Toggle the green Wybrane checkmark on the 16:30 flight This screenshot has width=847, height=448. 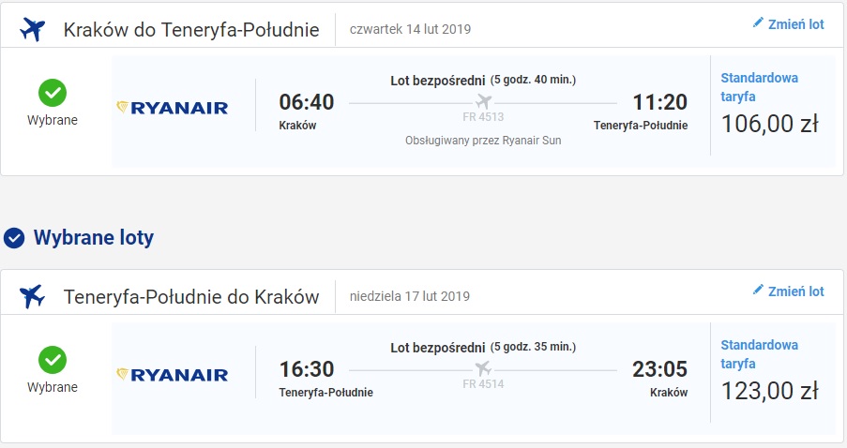point(53,360)
